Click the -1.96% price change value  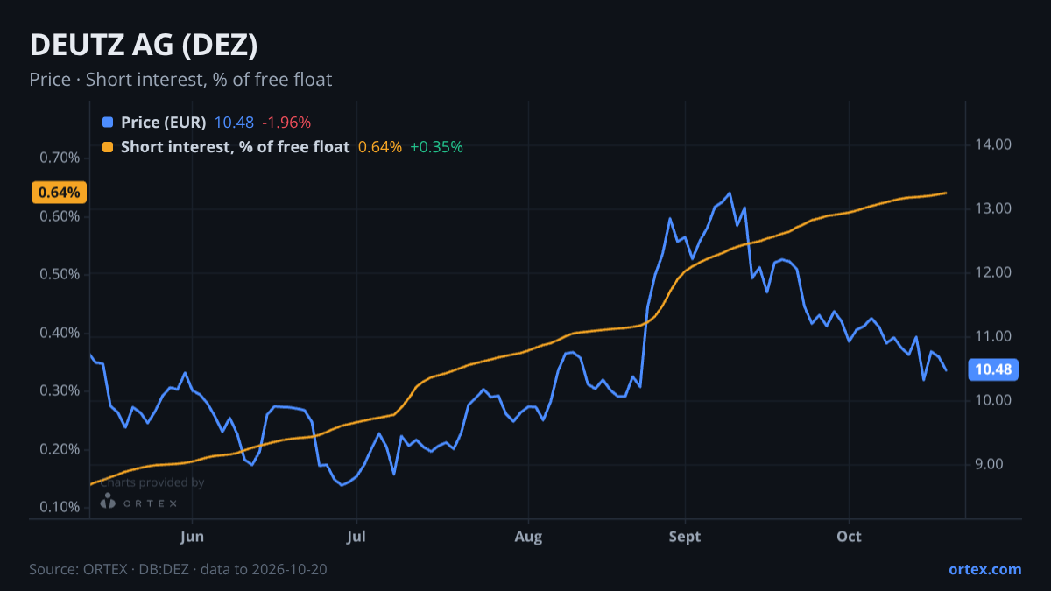click(286, 123)
